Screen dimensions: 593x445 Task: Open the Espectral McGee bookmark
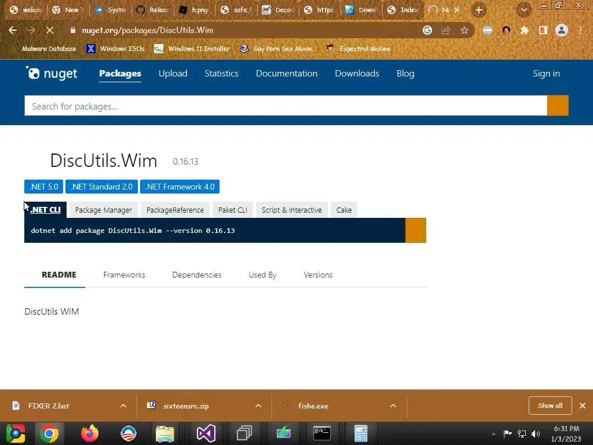point(358,49)
